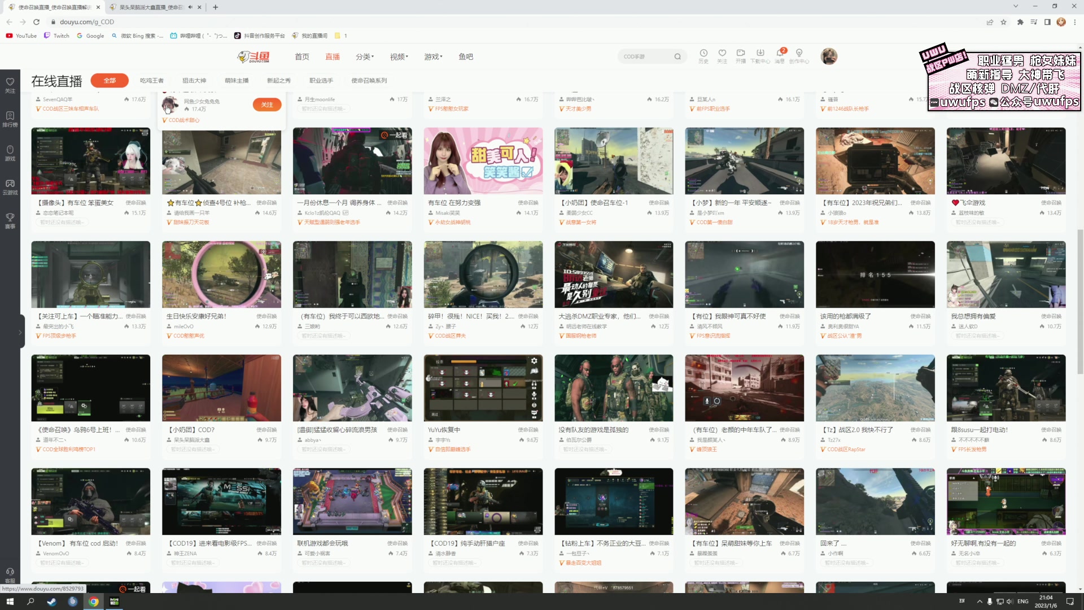
Task: Open the tab search chevron in title bar
Action: pos(1015,6)
